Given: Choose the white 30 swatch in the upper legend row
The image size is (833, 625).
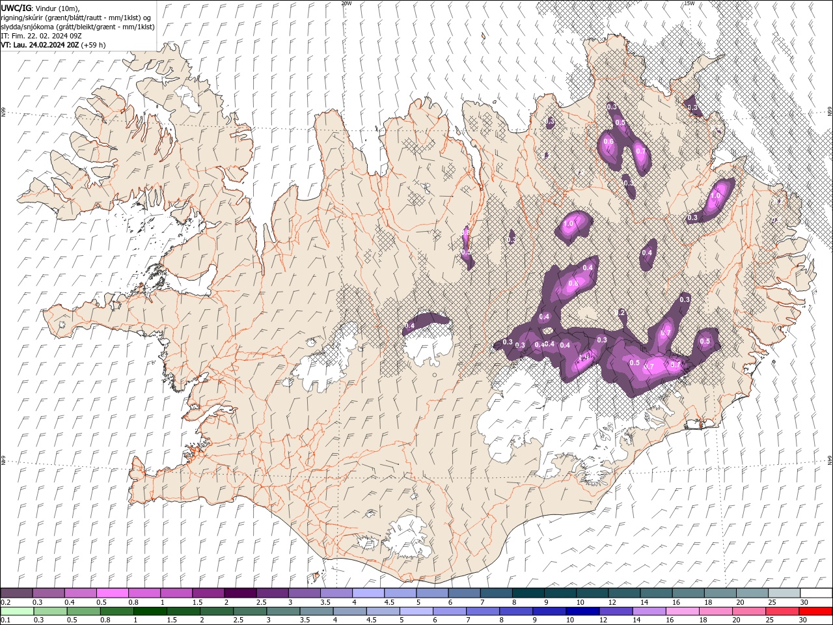Looking at the screenshot, I should [x=816, y=593].
